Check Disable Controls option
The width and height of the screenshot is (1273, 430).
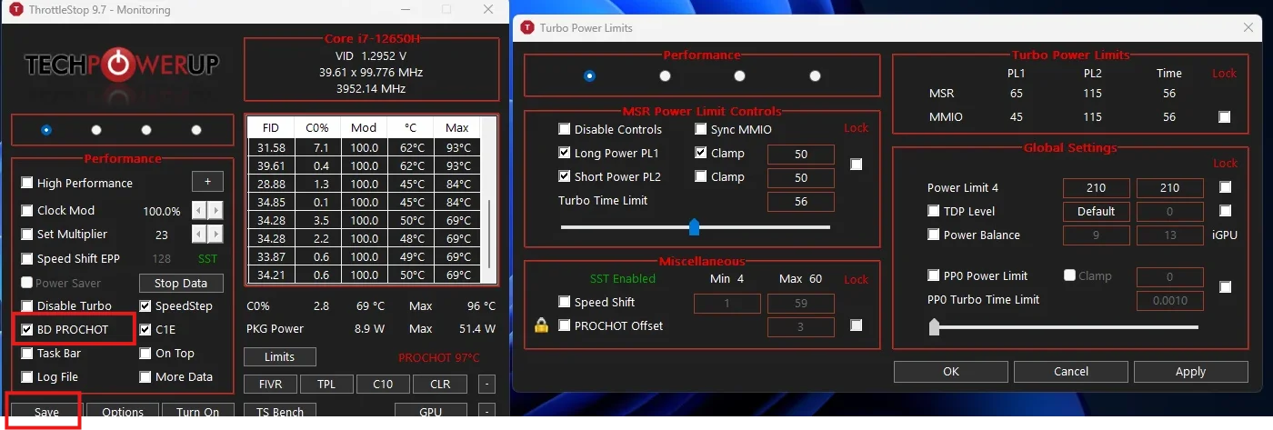(x=565, y=129)
